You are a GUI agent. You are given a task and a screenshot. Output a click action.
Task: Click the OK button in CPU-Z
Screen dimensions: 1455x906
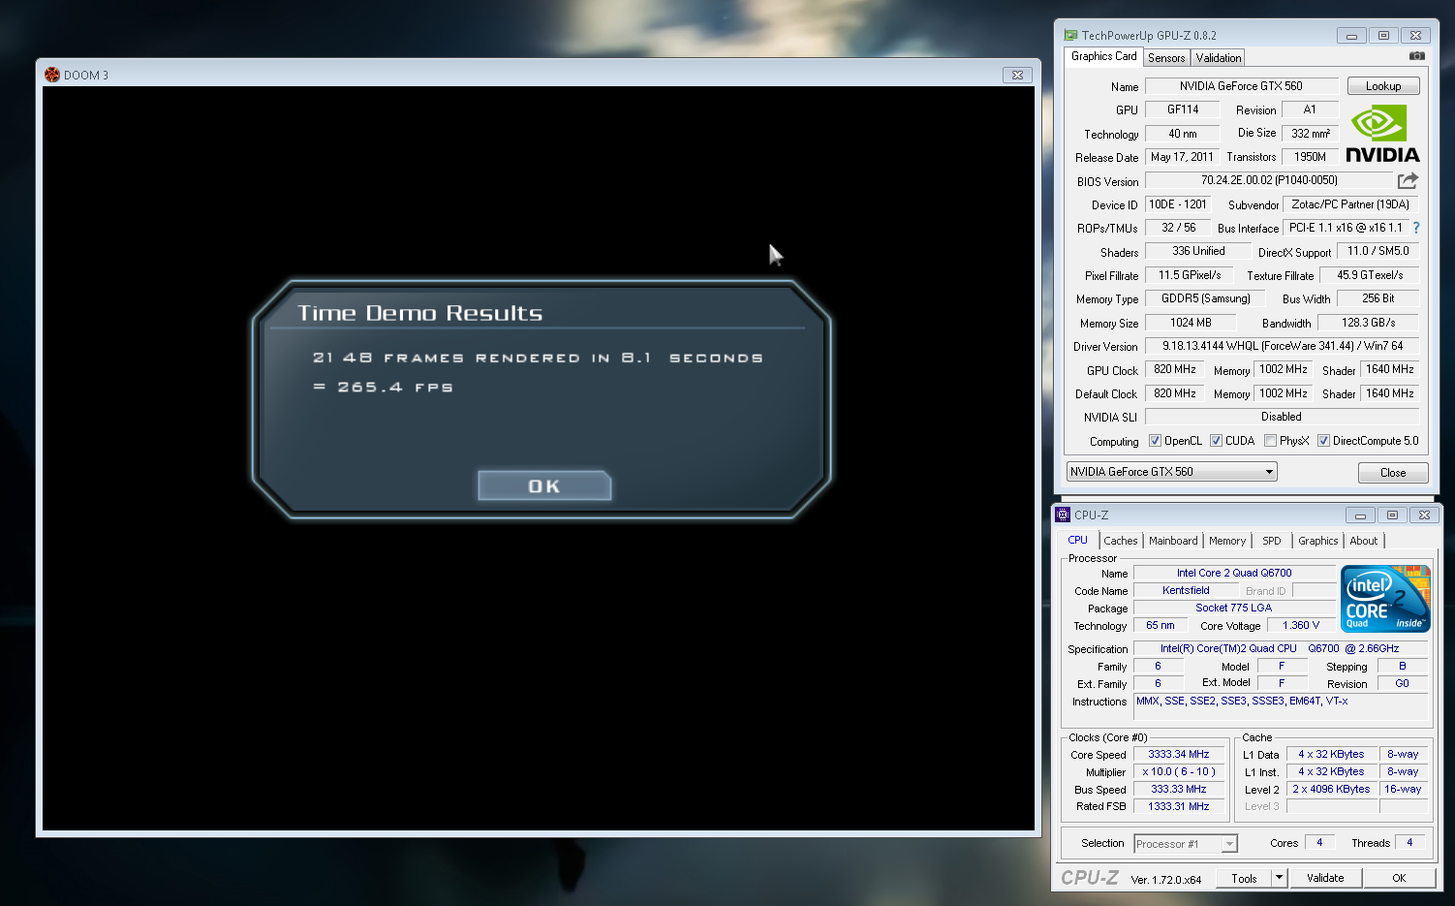(1399, 878)
